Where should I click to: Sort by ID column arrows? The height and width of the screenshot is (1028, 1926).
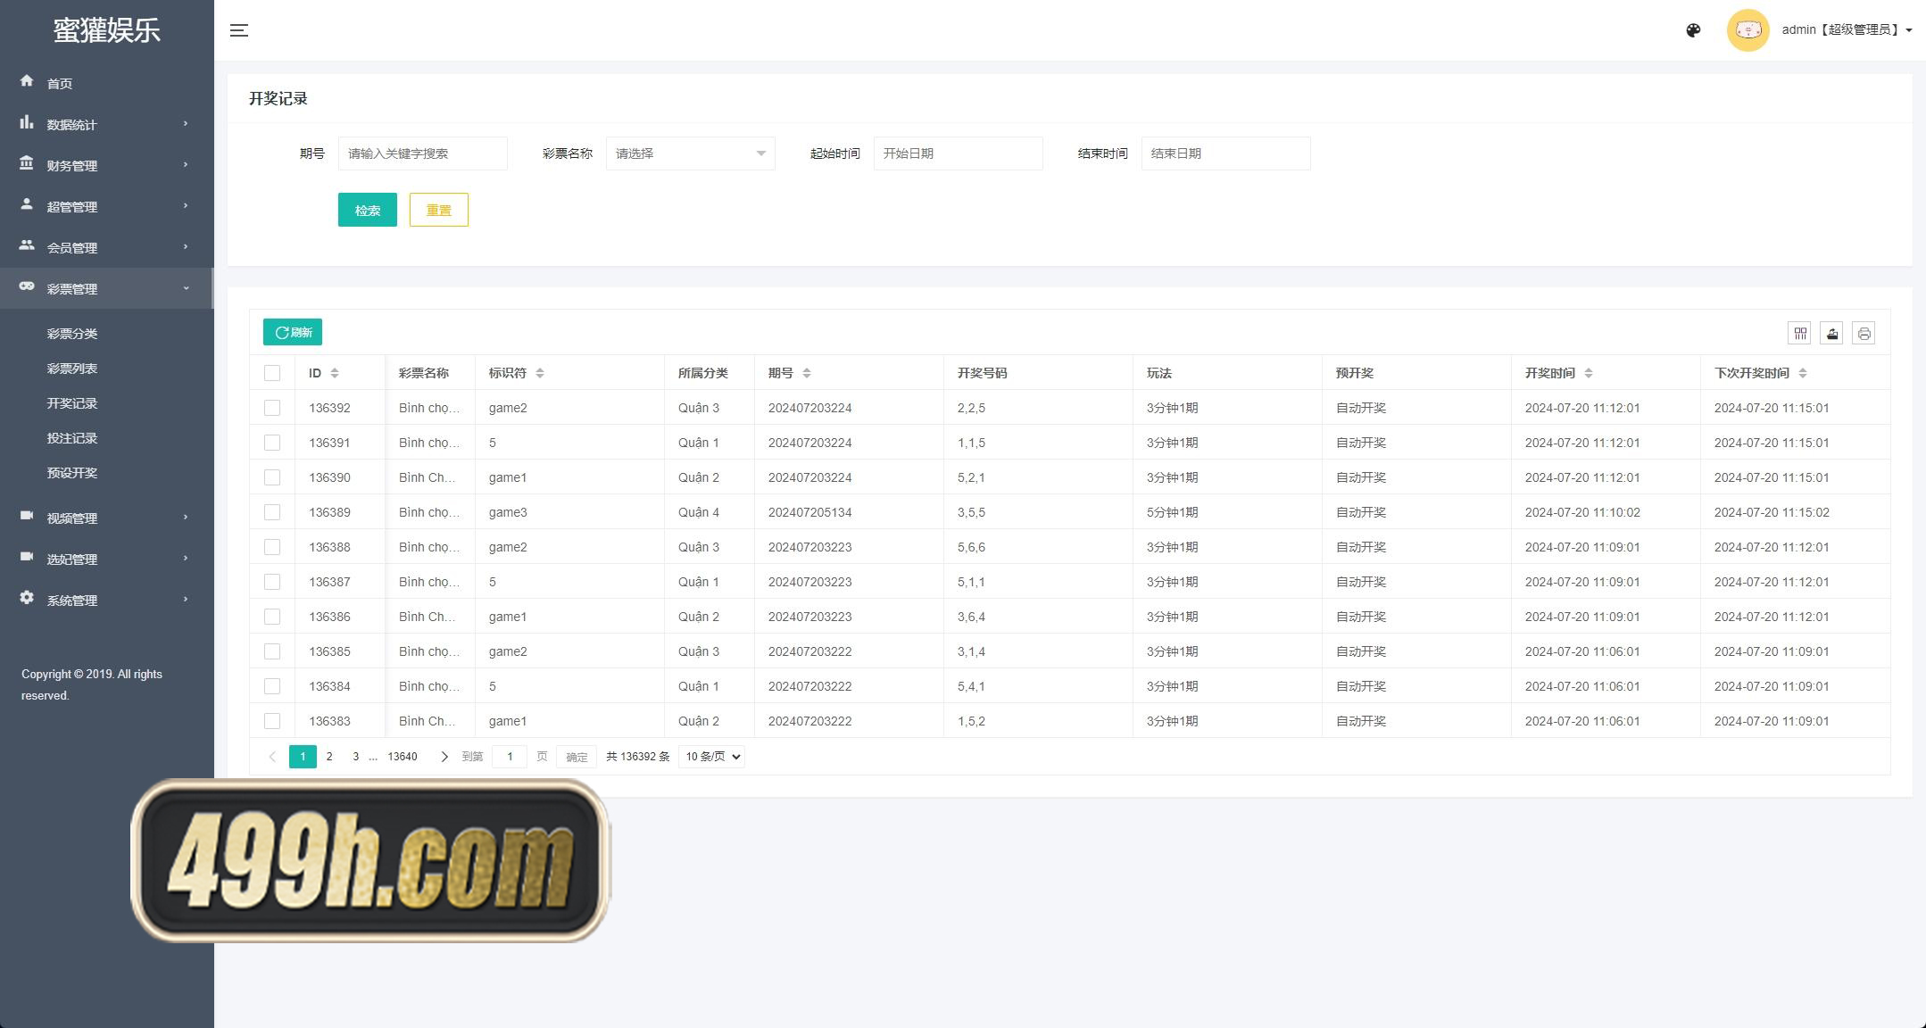coord(335,373)
